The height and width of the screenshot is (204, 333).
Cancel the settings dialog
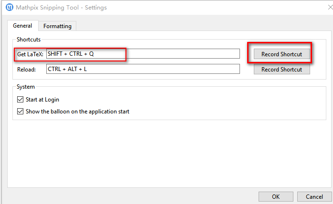pos(314,196)
